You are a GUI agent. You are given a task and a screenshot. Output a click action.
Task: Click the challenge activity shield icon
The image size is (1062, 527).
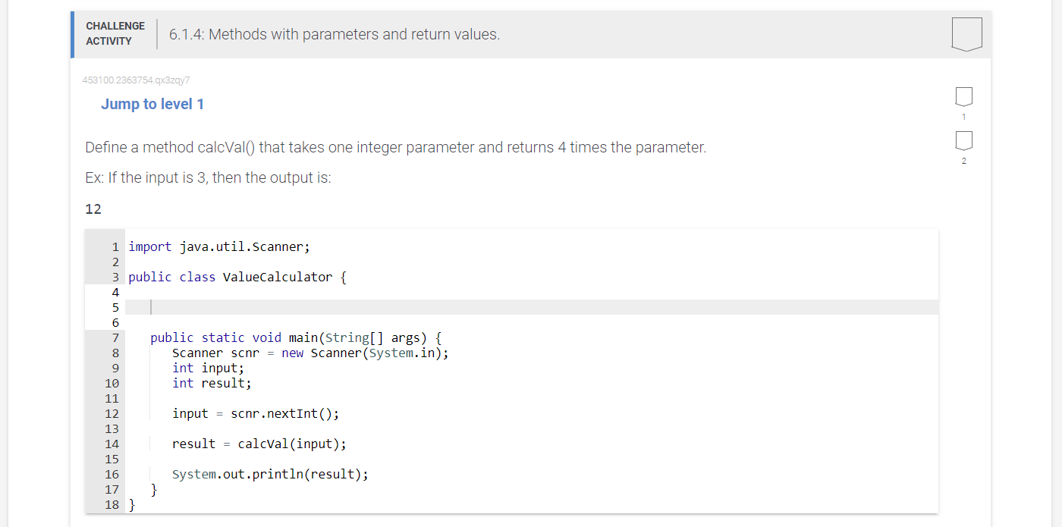966,33
